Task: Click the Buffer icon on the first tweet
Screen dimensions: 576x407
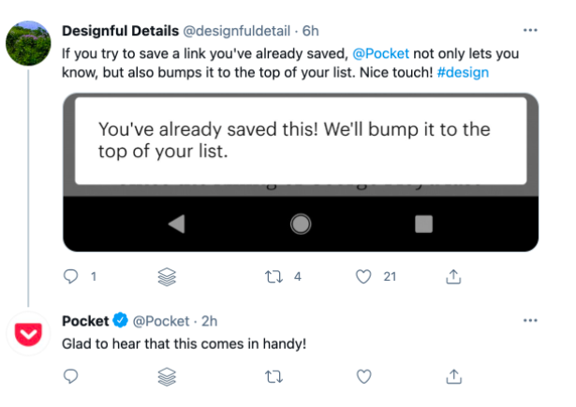Action: coord(168,277)
